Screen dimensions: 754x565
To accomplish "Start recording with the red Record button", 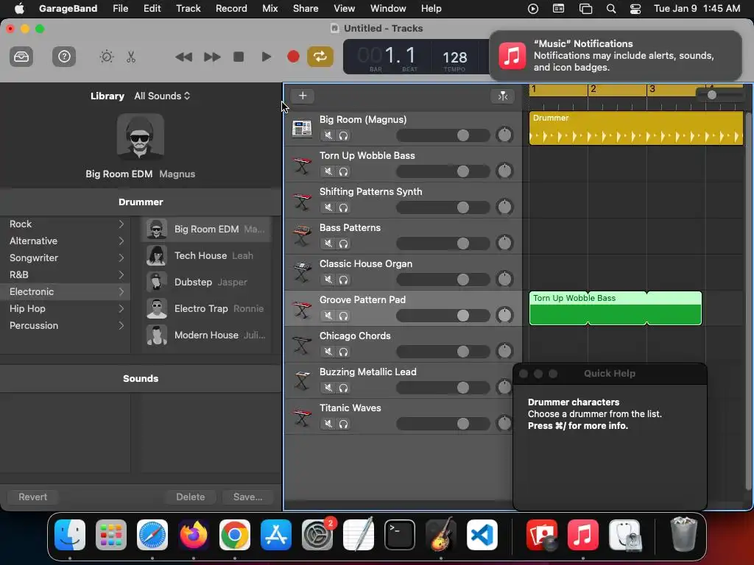I will tap(293, 57).
